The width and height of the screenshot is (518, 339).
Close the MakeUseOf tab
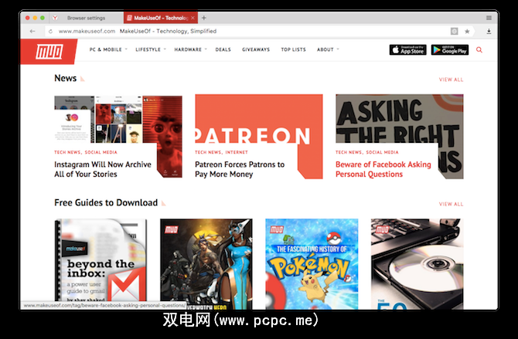tap(193, 18)
